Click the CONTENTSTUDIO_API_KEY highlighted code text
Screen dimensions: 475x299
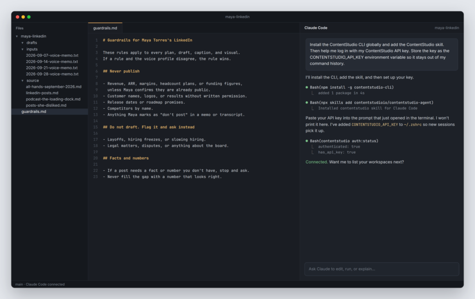click(x=374, y=125)
